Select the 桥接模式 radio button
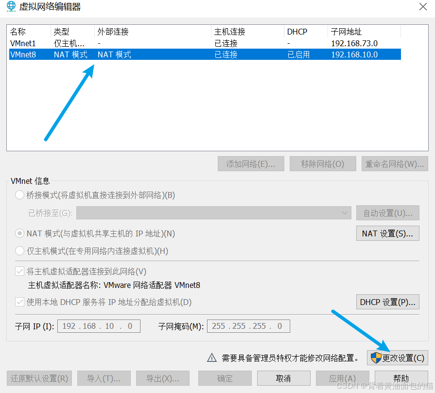The image size is (435, 393). point(20,195)
